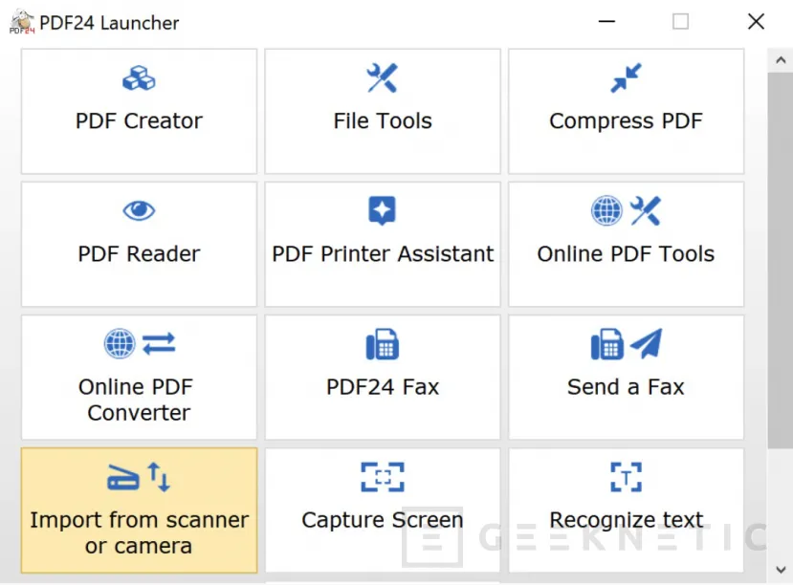The height and width of the screenshot is (585, 793).
Task: Click the Capture Screen frame icon
Action: tap(383, 477)
